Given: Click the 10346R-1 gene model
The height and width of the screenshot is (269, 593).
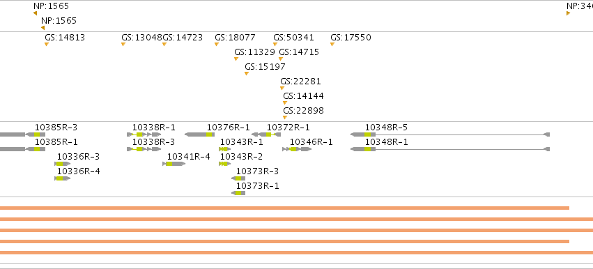Looking at the screenshot, I should 297,149.
